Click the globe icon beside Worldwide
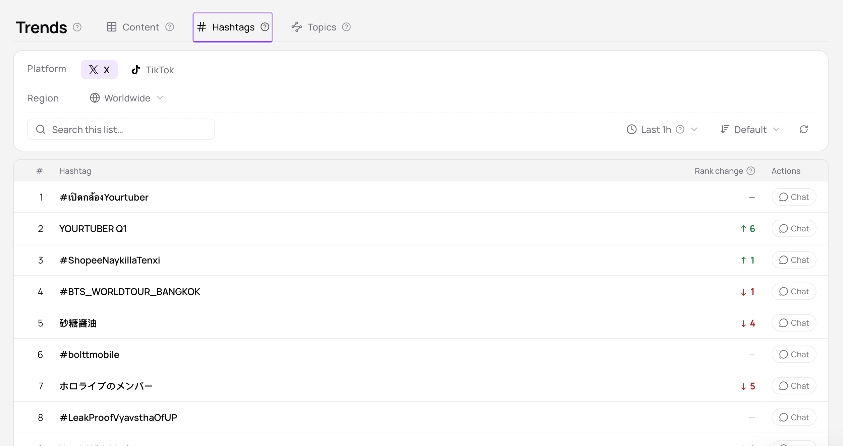 point(95,98)
